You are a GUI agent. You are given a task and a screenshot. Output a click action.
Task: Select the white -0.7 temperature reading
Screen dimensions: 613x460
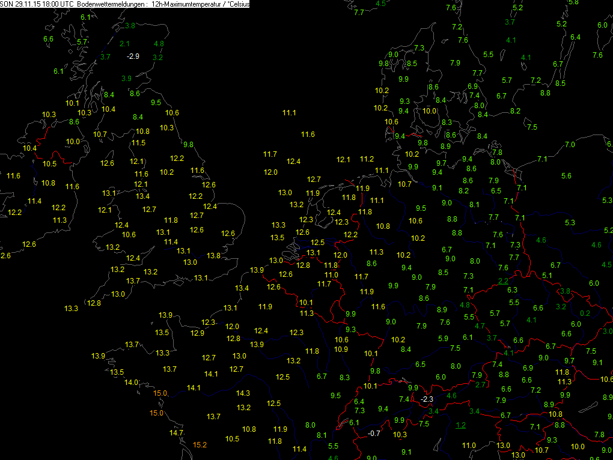click(373, 434)
